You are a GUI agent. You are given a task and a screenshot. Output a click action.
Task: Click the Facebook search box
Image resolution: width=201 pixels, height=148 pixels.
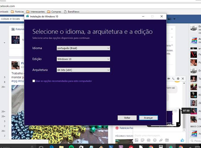[12, 19]
